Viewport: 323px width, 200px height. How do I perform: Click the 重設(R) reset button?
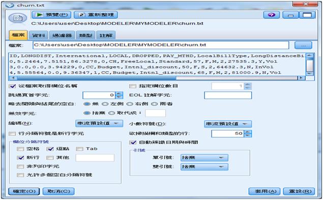299,191
